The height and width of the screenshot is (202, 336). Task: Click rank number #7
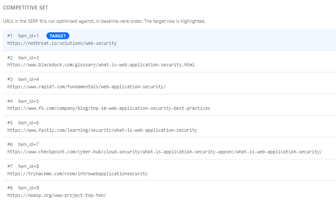(x=10, y=166)
